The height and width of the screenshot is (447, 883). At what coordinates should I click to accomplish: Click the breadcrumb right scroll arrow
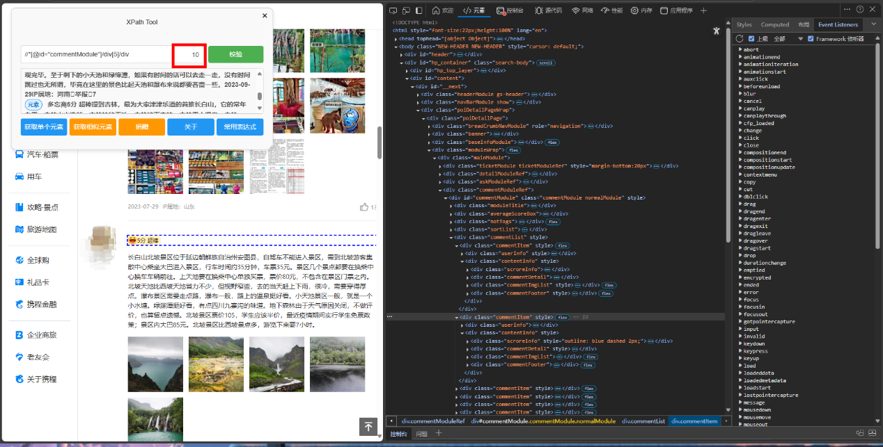click(x=725, y=421)
